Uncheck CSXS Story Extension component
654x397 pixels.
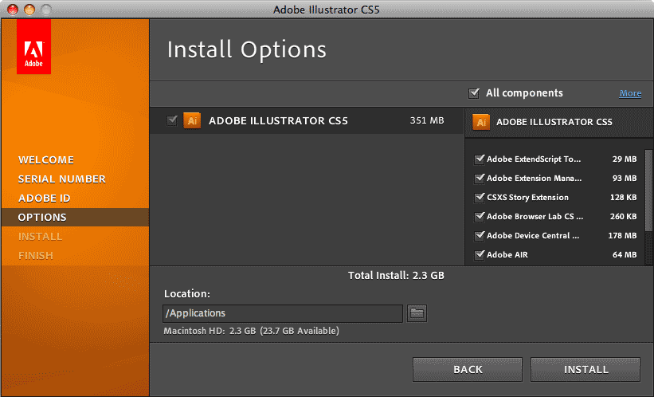(480, 198)
